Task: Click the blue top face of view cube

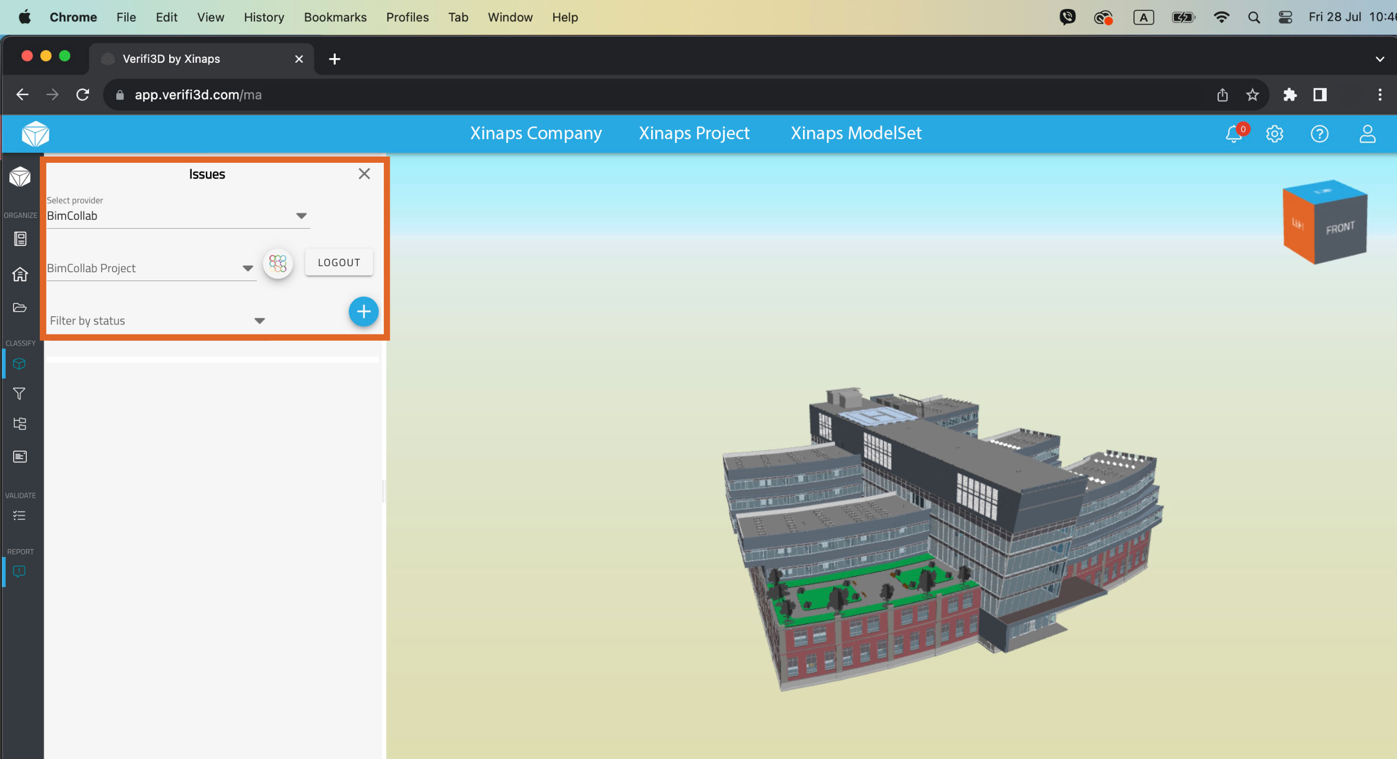Action: 1324,191
